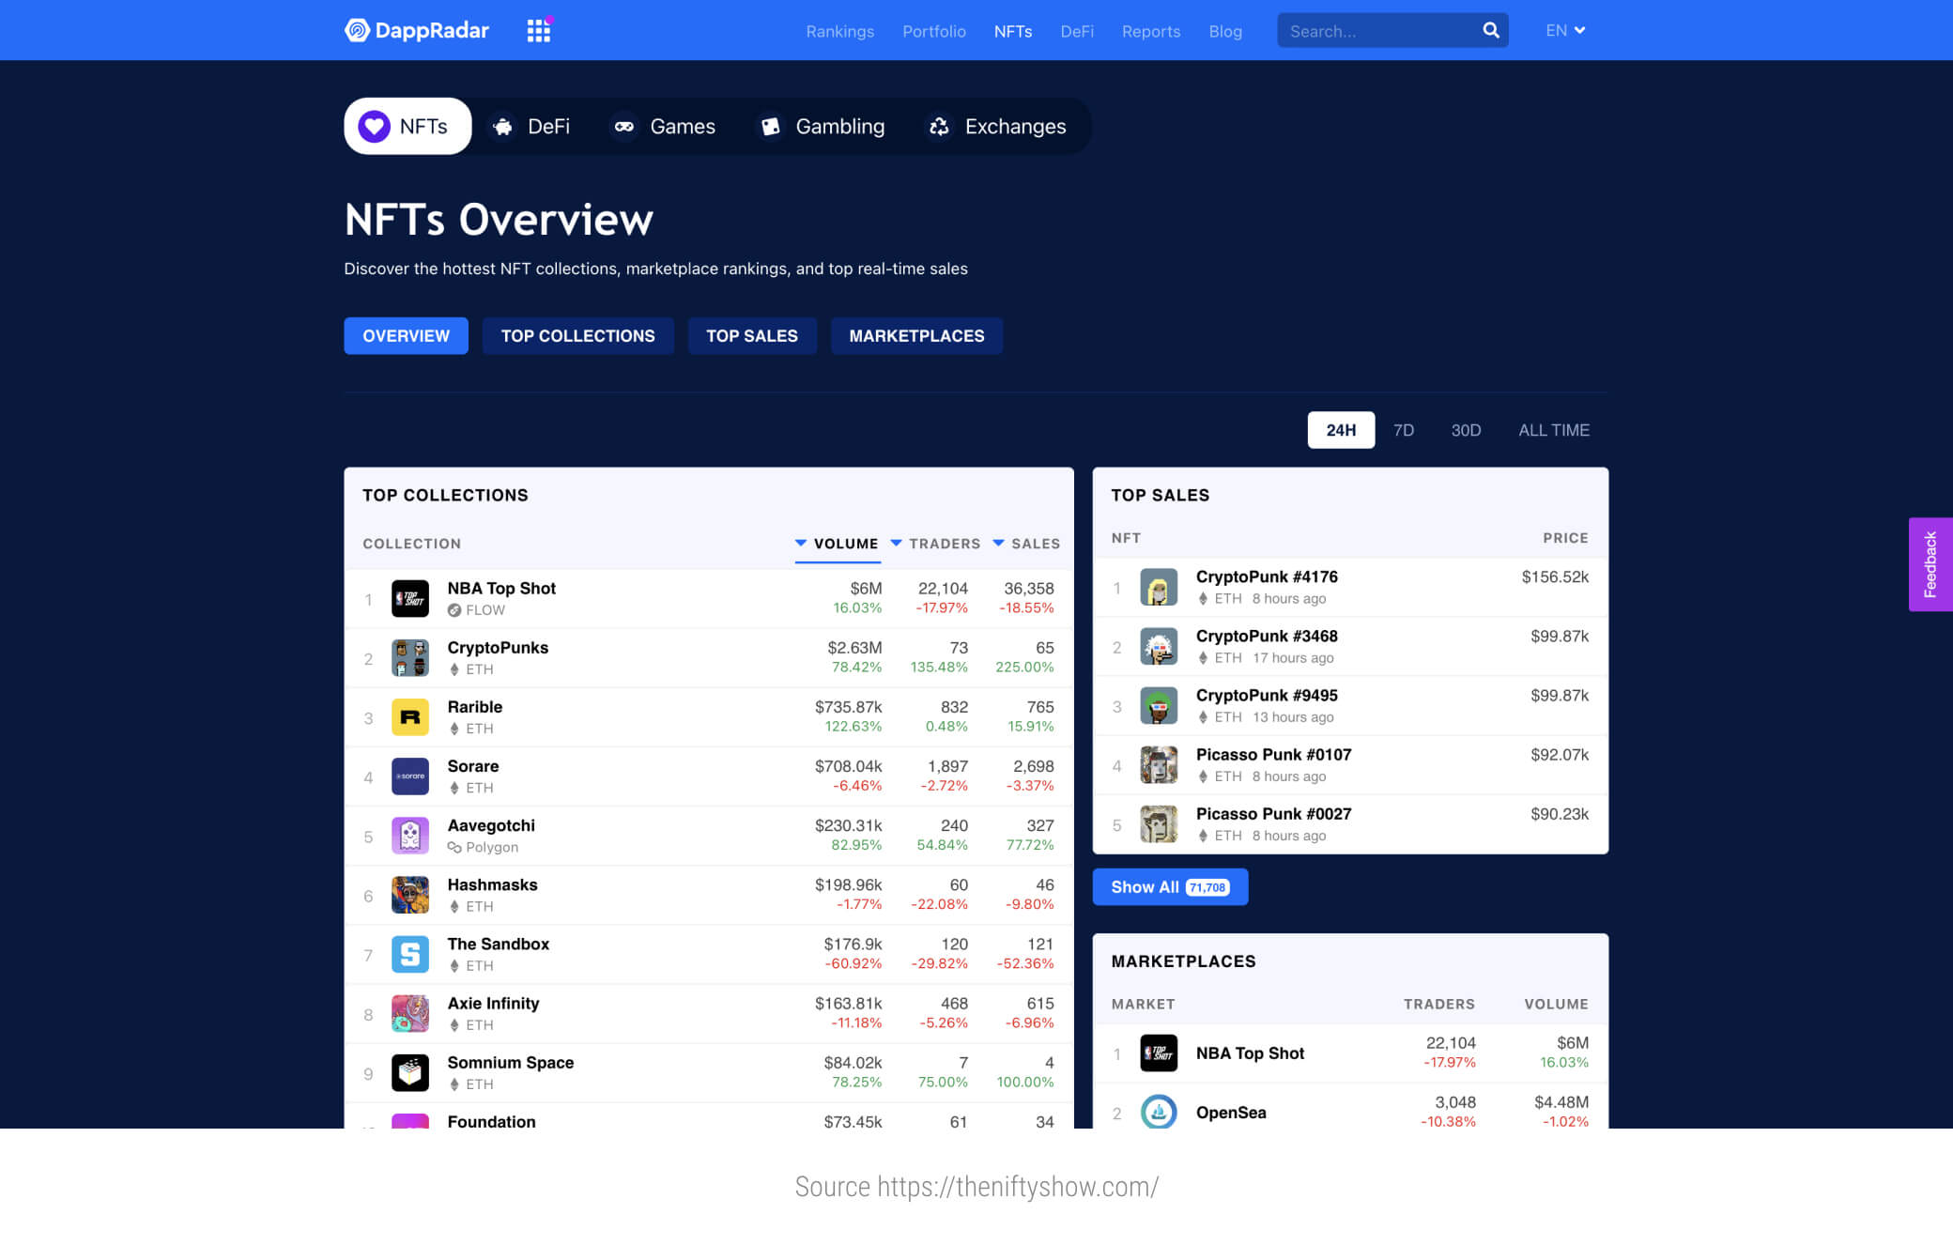Switch to MARKETPLACES tab
Image resolution: width=1953 pixels, height=1245 pixels.
916,336
